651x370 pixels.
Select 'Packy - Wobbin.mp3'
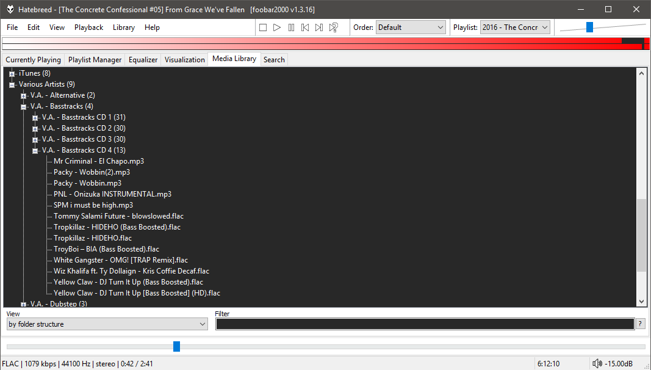point(88,183)
